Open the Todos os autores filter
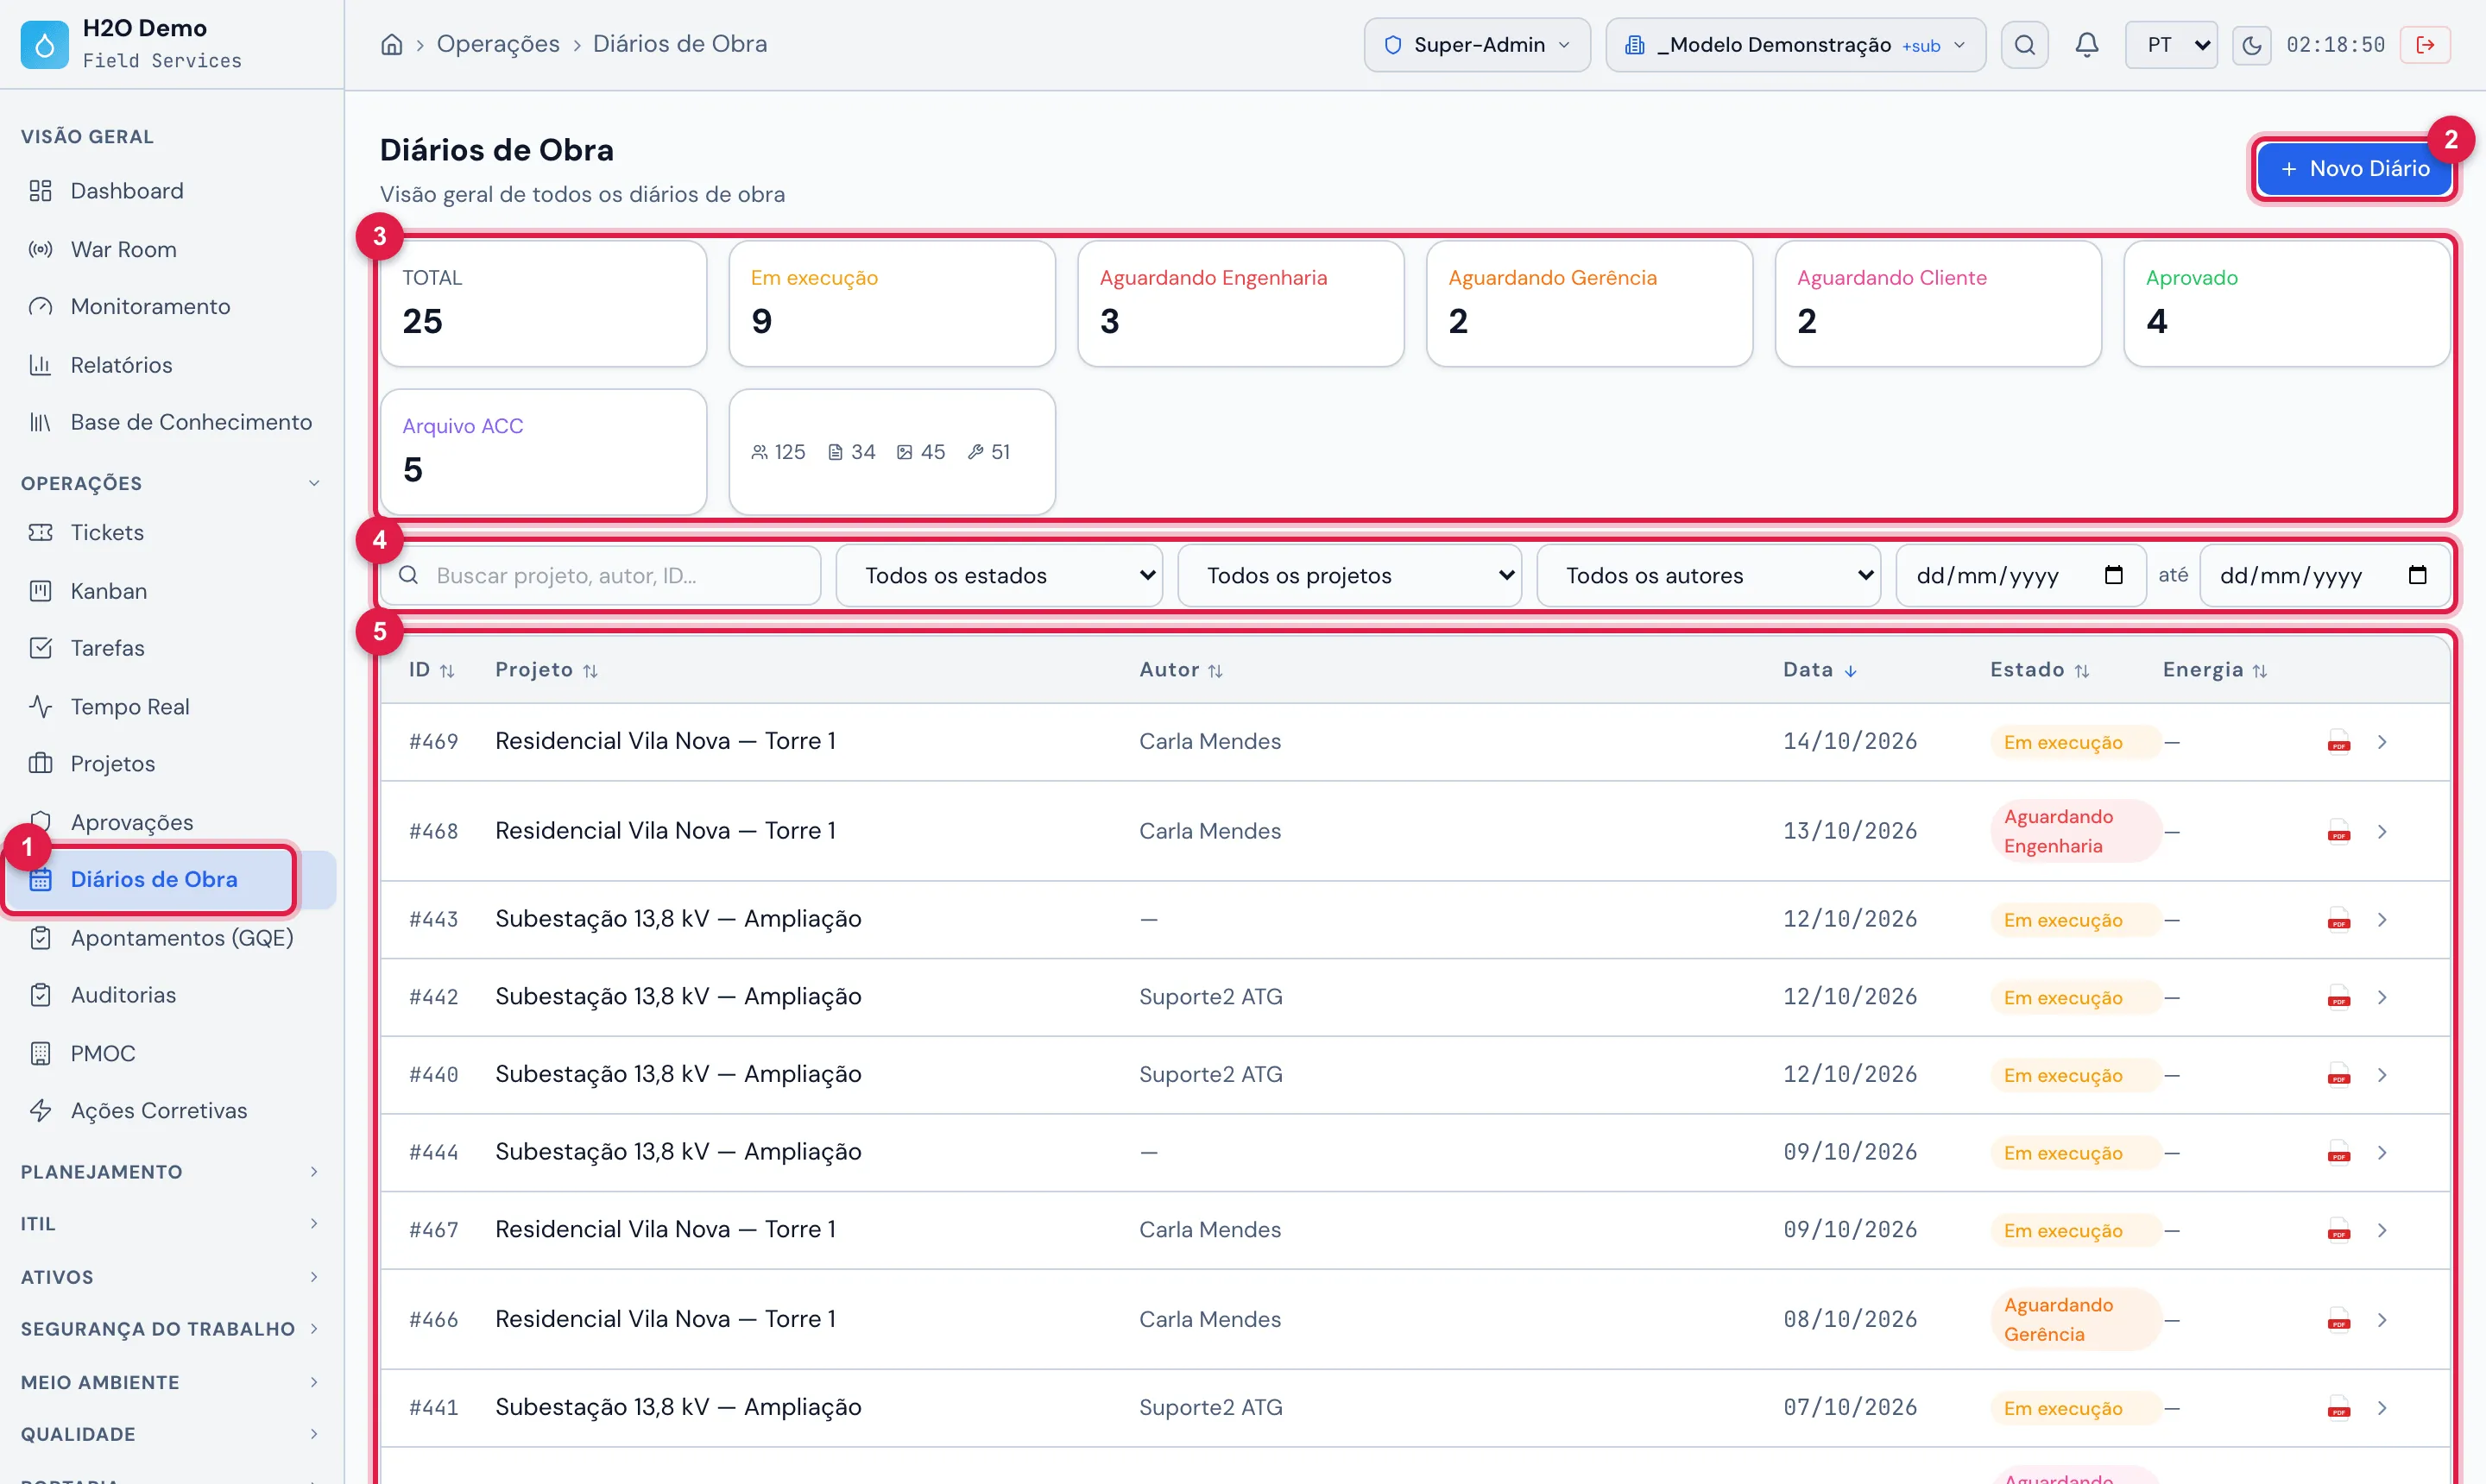This screenshot has height=1484, width=2486. coord(1707,575)
